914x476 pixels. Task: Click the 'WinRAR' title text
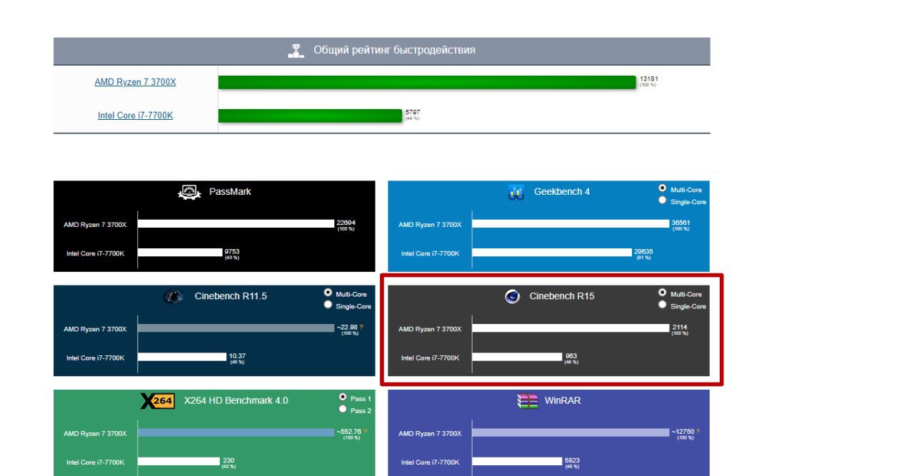click(563, 400)
